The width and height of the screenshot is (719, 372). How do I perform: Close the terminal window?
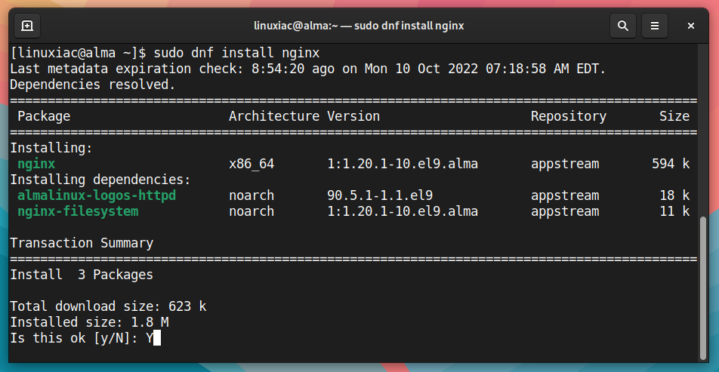(690, 26)
